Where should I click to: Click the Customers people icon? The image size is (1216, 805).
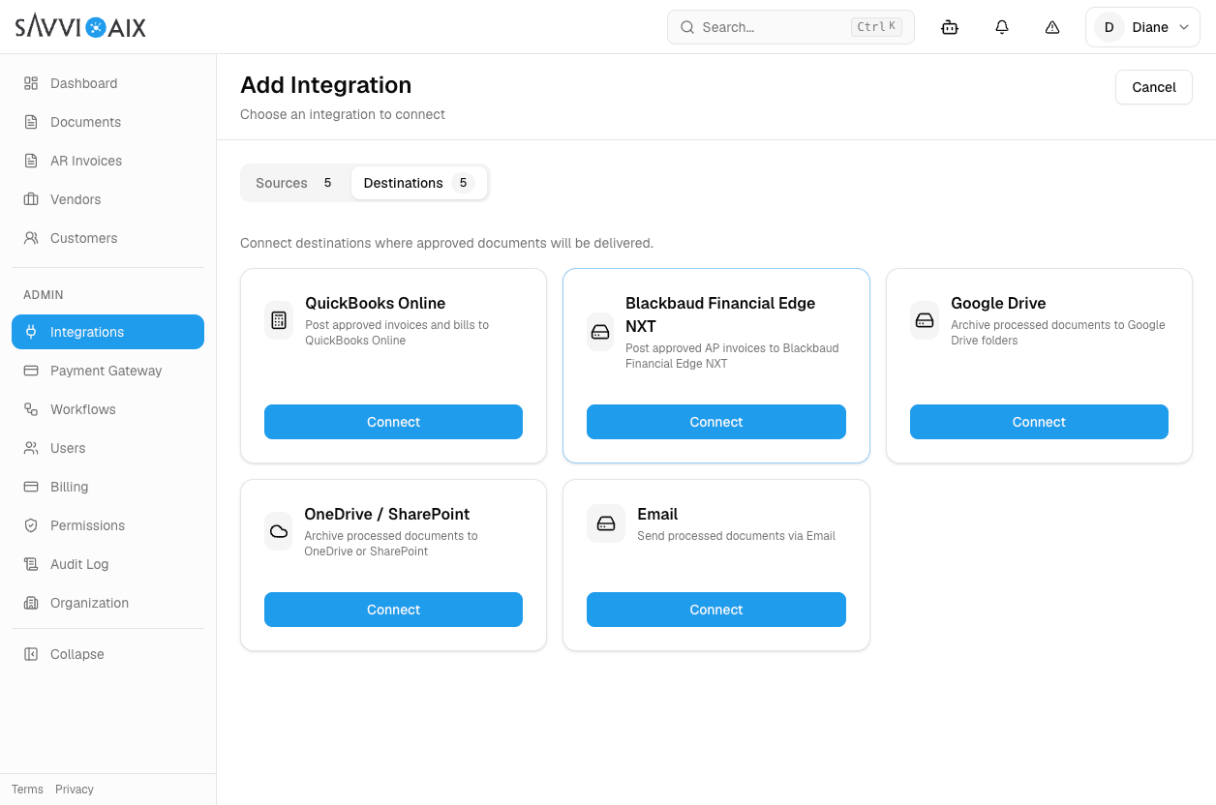[31, 238]
